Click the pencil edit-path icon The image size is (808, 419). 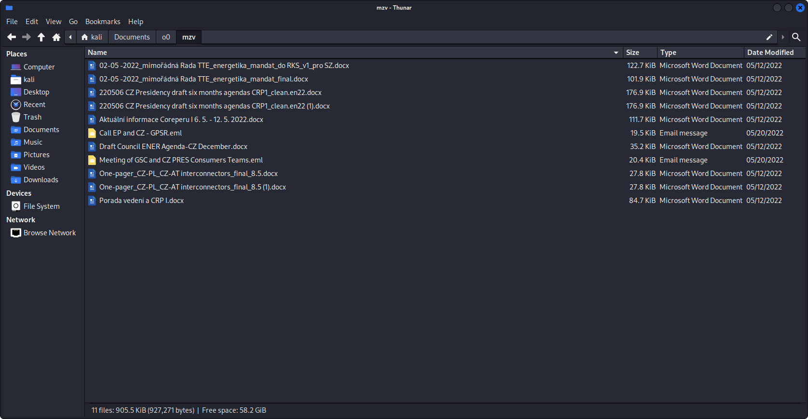(769, 37)
